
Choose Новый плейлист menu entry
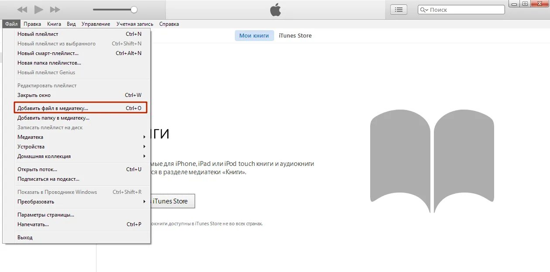82,34
